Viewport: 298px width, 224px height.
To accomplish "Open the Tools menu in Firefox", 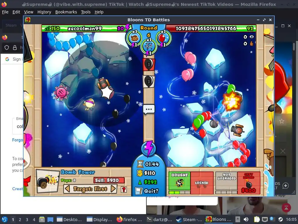I will [86, 12].
